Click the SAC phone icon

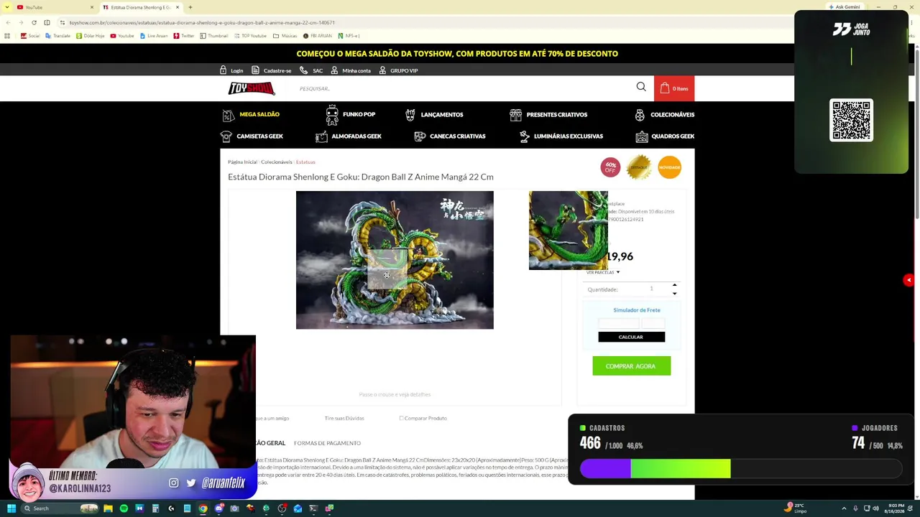pyautogui.click(x=303, y=70)
